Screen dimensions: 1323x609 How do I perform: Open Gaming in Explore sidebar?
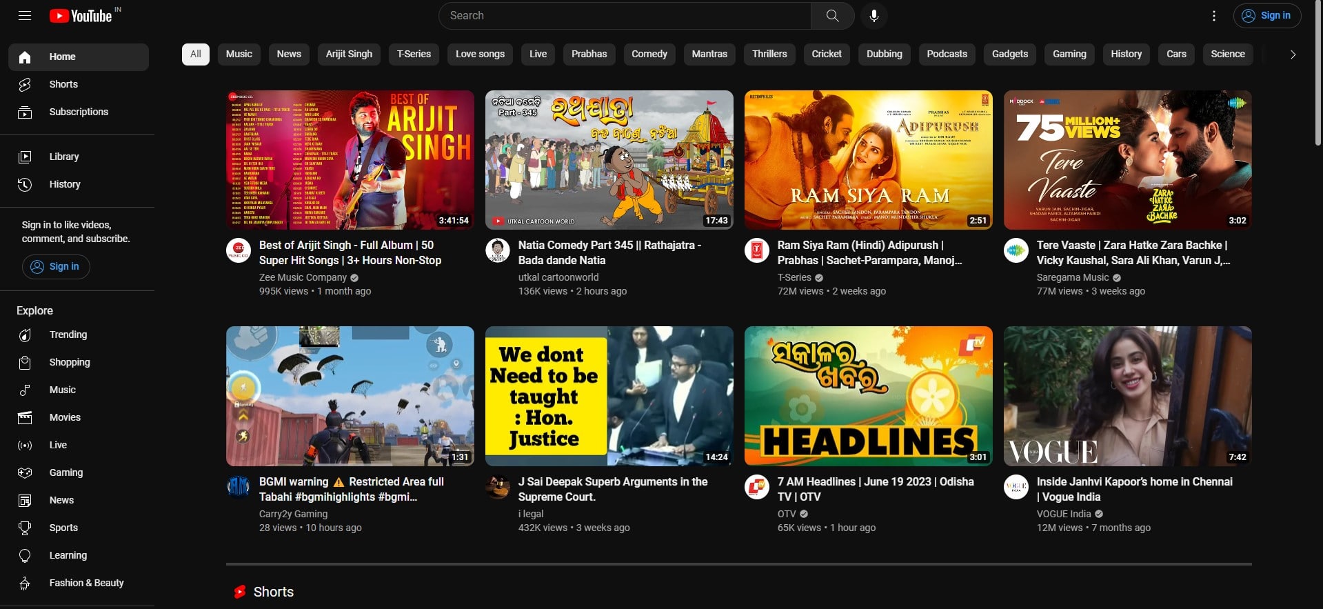[x=79, y=472]
